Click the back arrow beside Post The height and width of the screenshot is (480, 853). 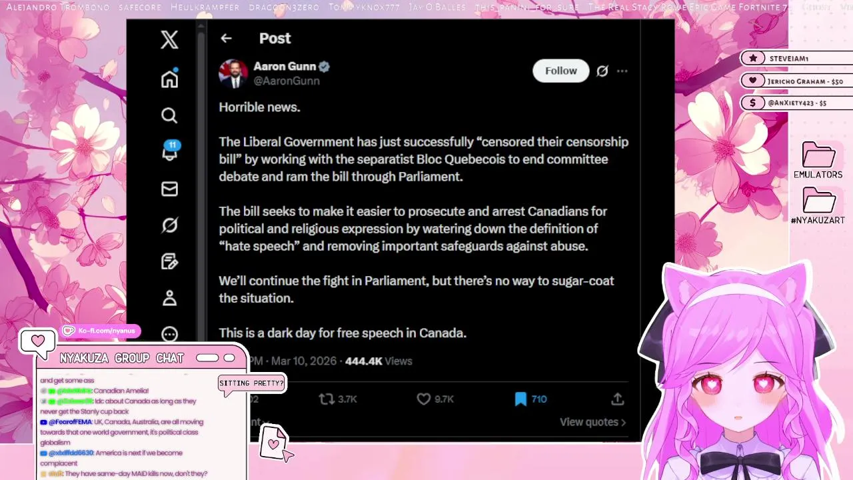[226, 39]
